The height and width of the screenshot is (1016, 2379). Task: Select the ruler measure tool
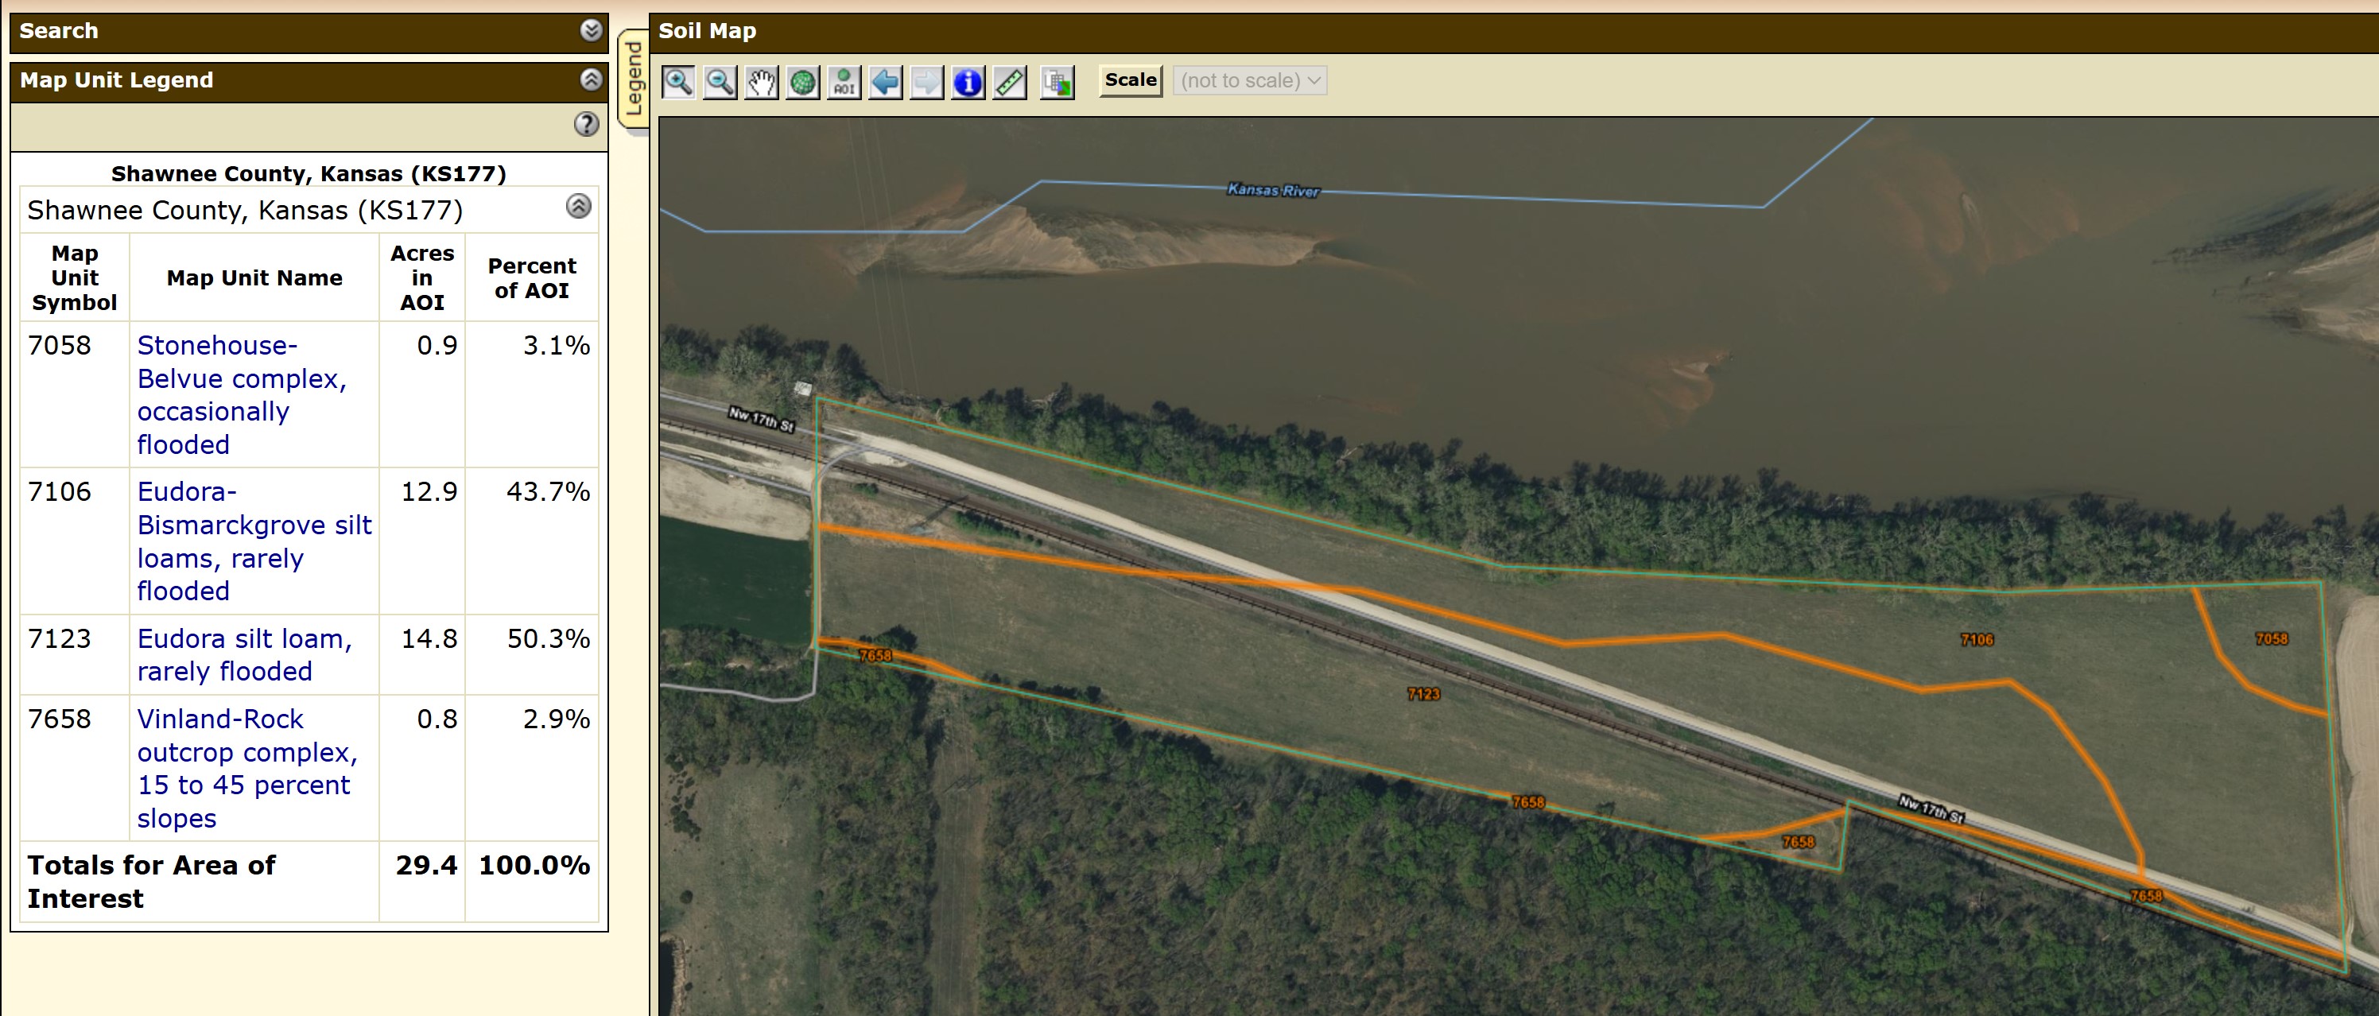1010,82
